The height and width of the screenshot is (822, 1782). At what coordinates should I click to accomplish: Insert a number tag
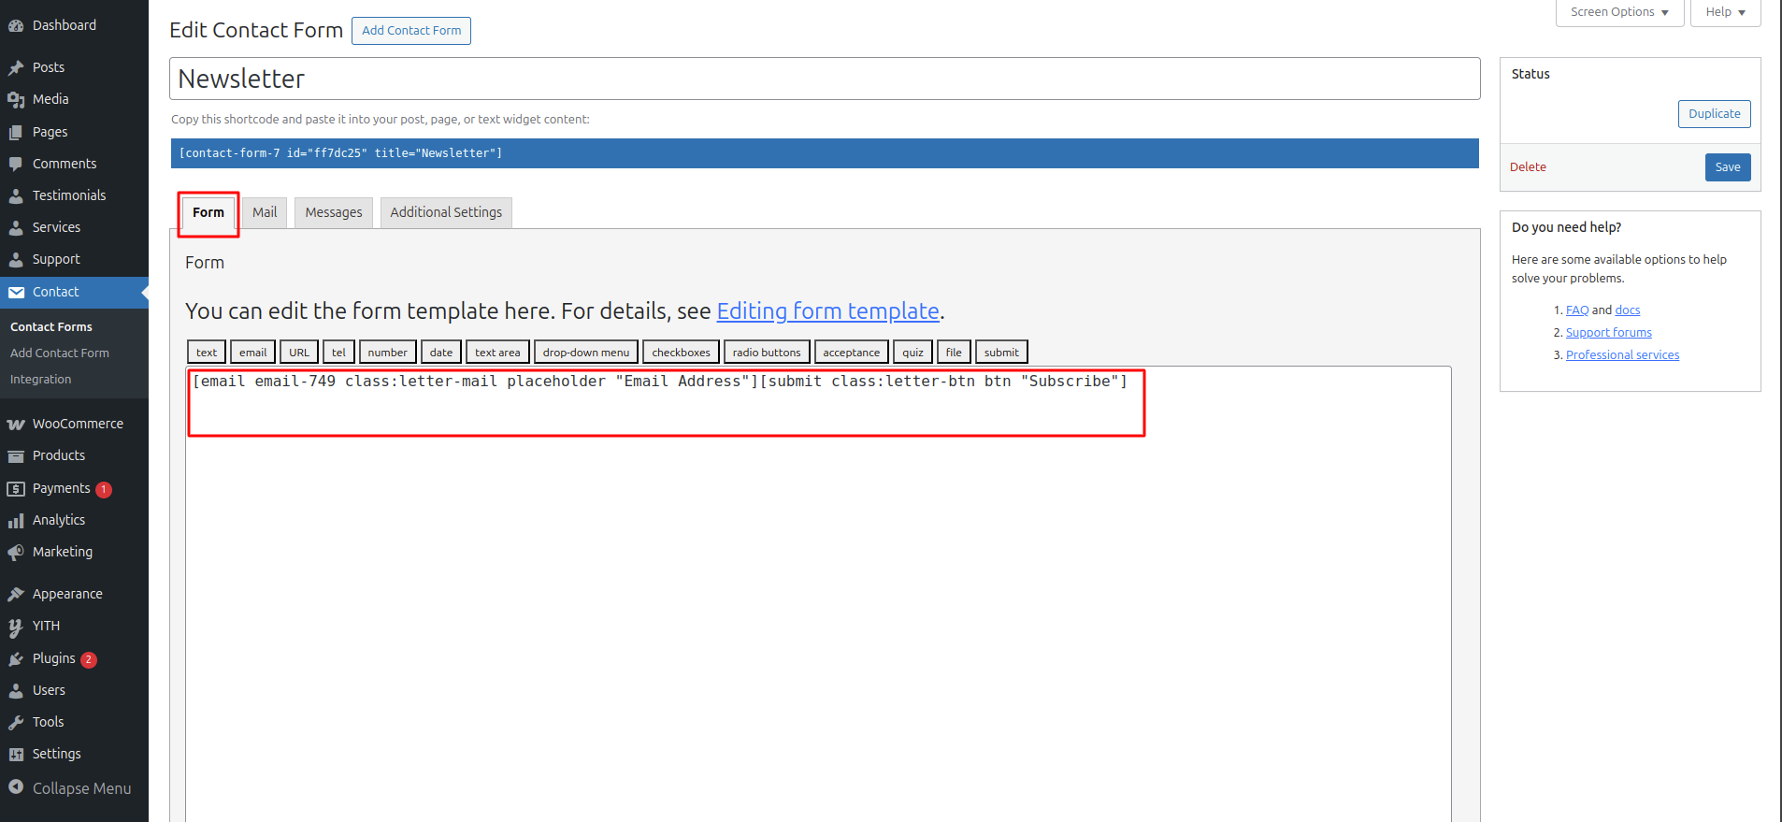pos(387,353)
